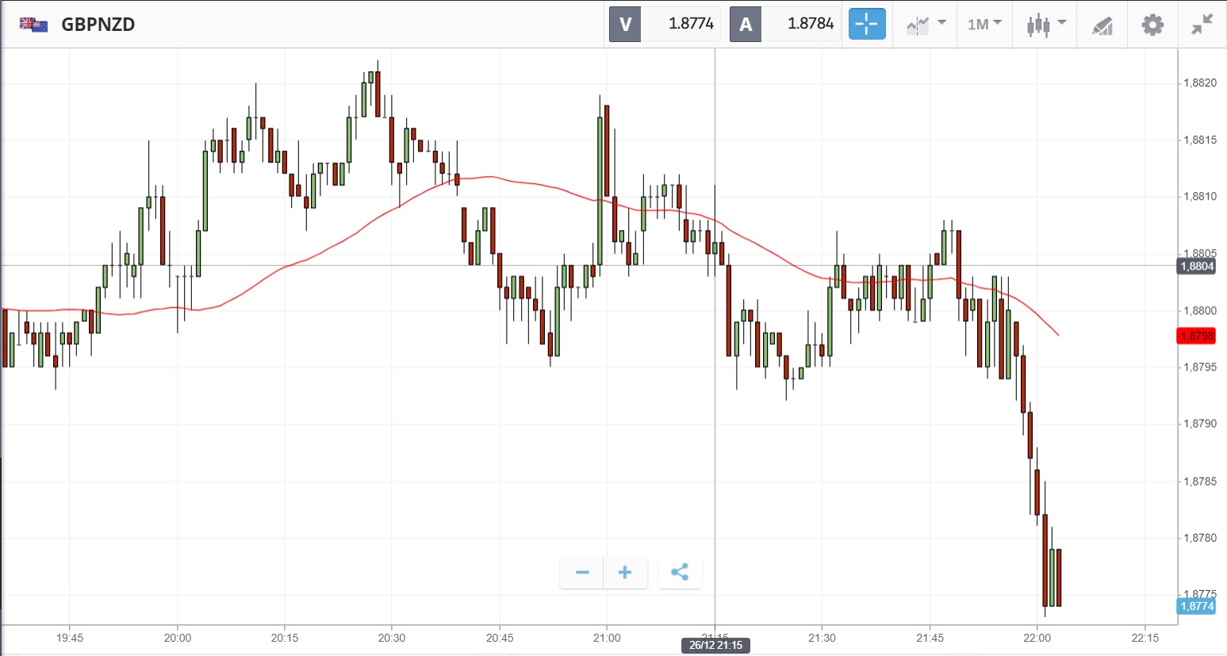Open the drawing tools icon
The image size is (1227, 656).
point(1102,25)
